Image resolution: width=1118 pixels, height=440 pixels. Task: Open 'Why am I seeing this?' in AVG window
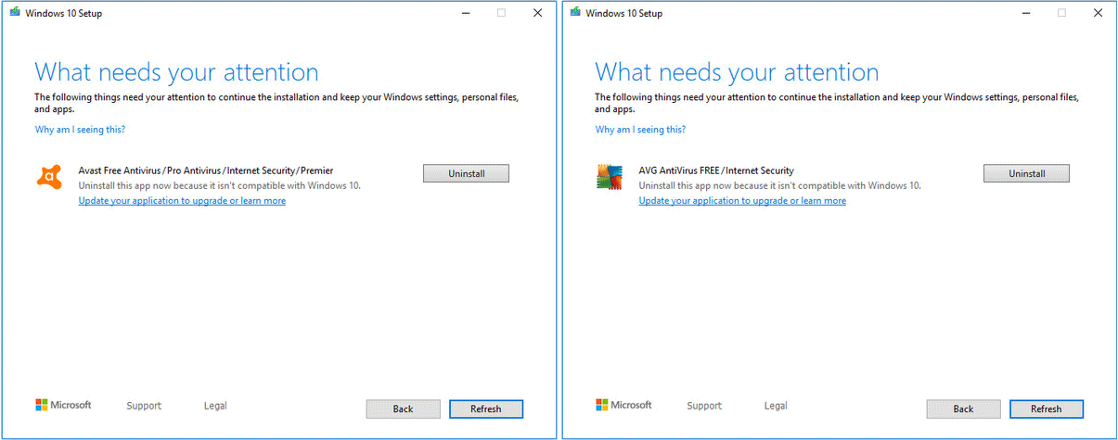[641, 130]
